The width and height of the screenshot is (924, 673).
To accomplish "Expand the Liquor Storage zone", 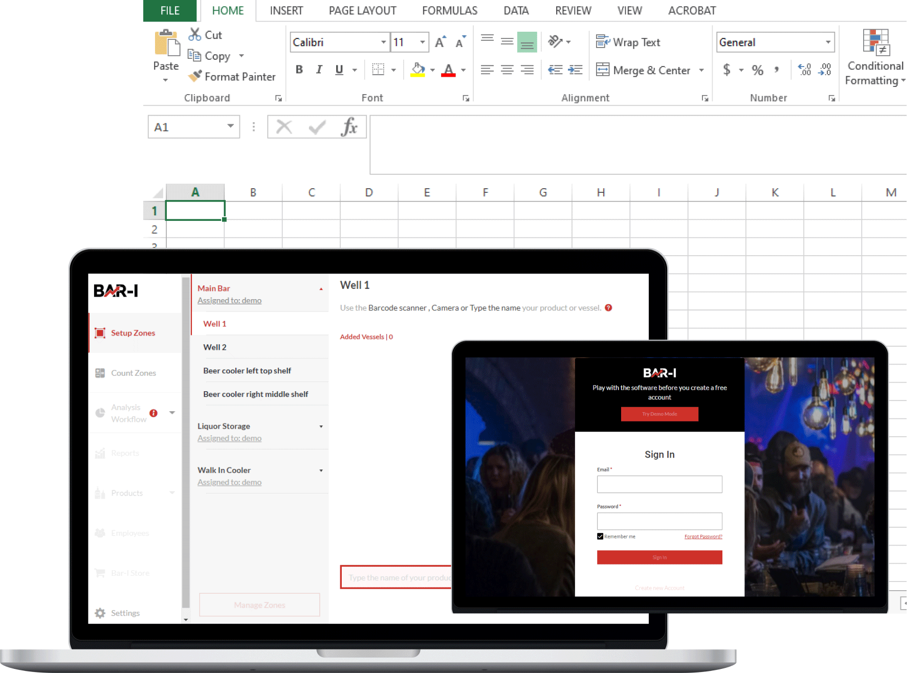I will tap(321, 427).
